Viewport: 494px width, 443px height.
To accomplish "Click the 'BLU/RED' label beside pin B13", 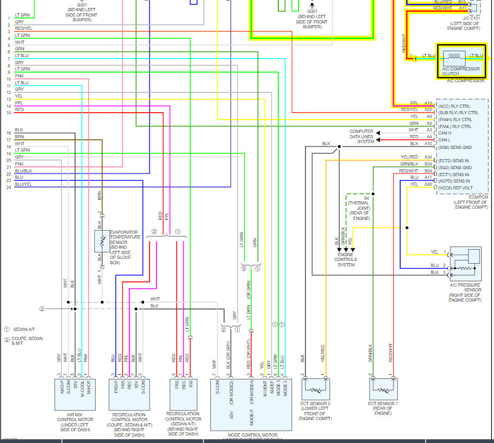I will click(443, 2).
